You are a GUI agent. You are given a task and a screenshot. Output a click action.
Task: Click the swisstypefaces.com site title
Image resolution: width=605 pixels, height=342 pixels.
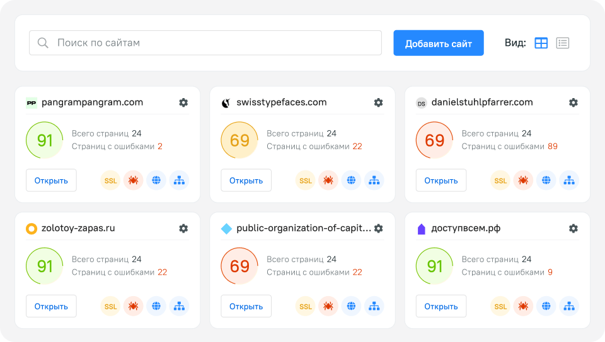pyautogui.click(x=281, y=102)
